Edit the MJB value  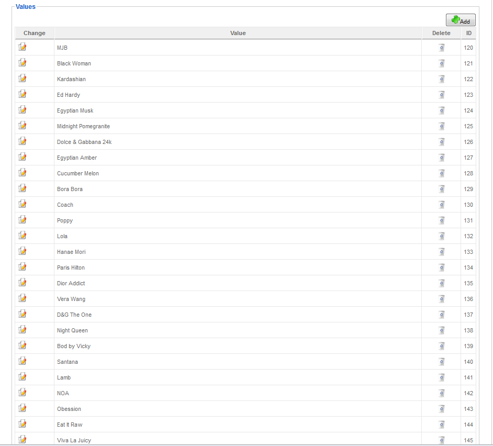(x=23, y=47)
